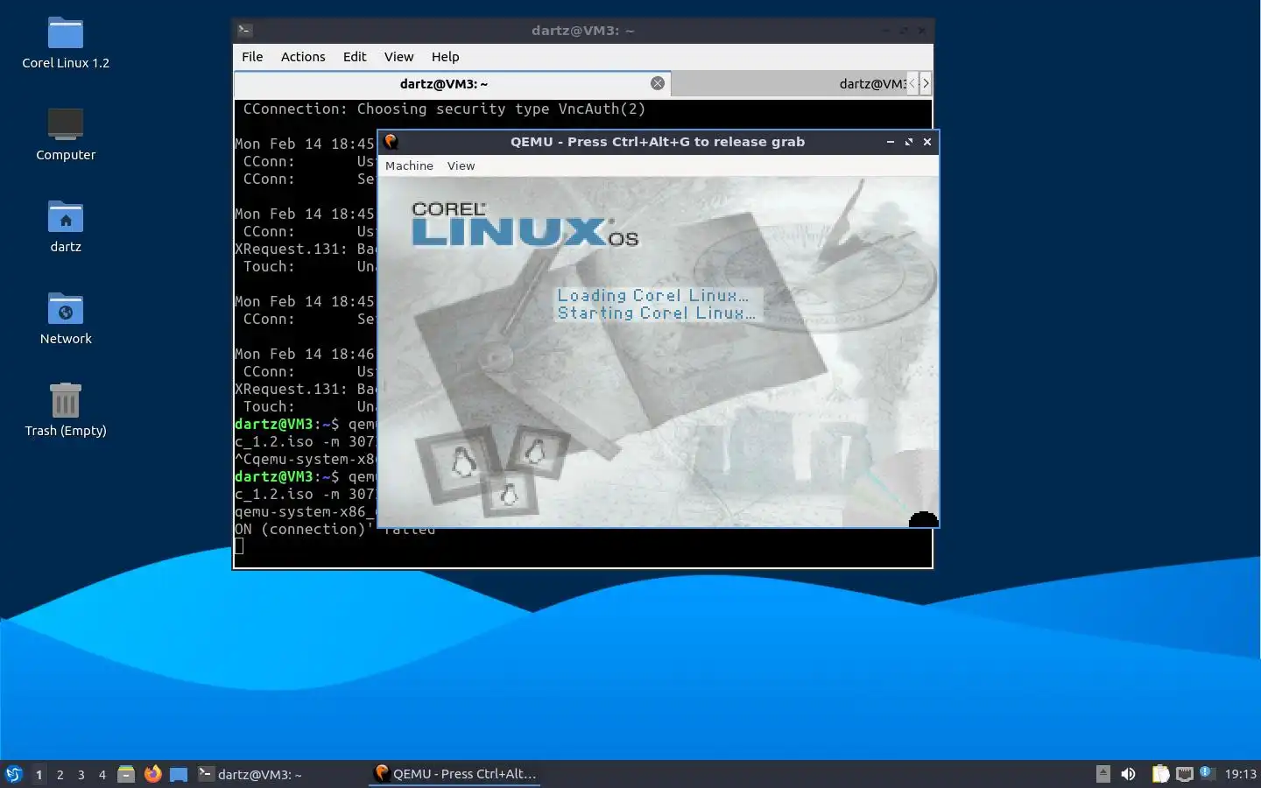Image resolution: width=1261 pixels, height=788 pixels.
Task: Switch to virtual desktop 4
Action: tap(102, 774)
